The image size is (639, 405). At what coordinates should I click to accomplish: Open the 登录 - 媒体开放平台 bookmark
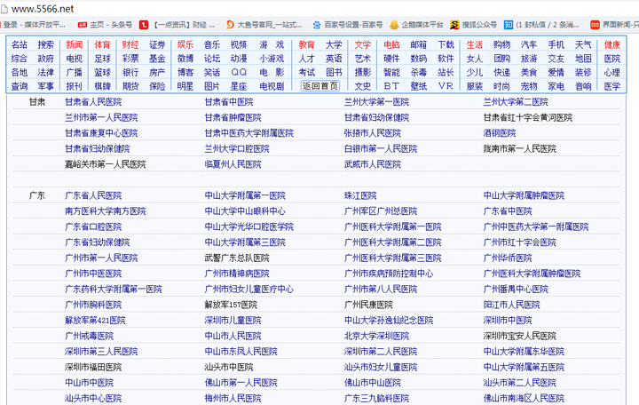coord(35,25)
